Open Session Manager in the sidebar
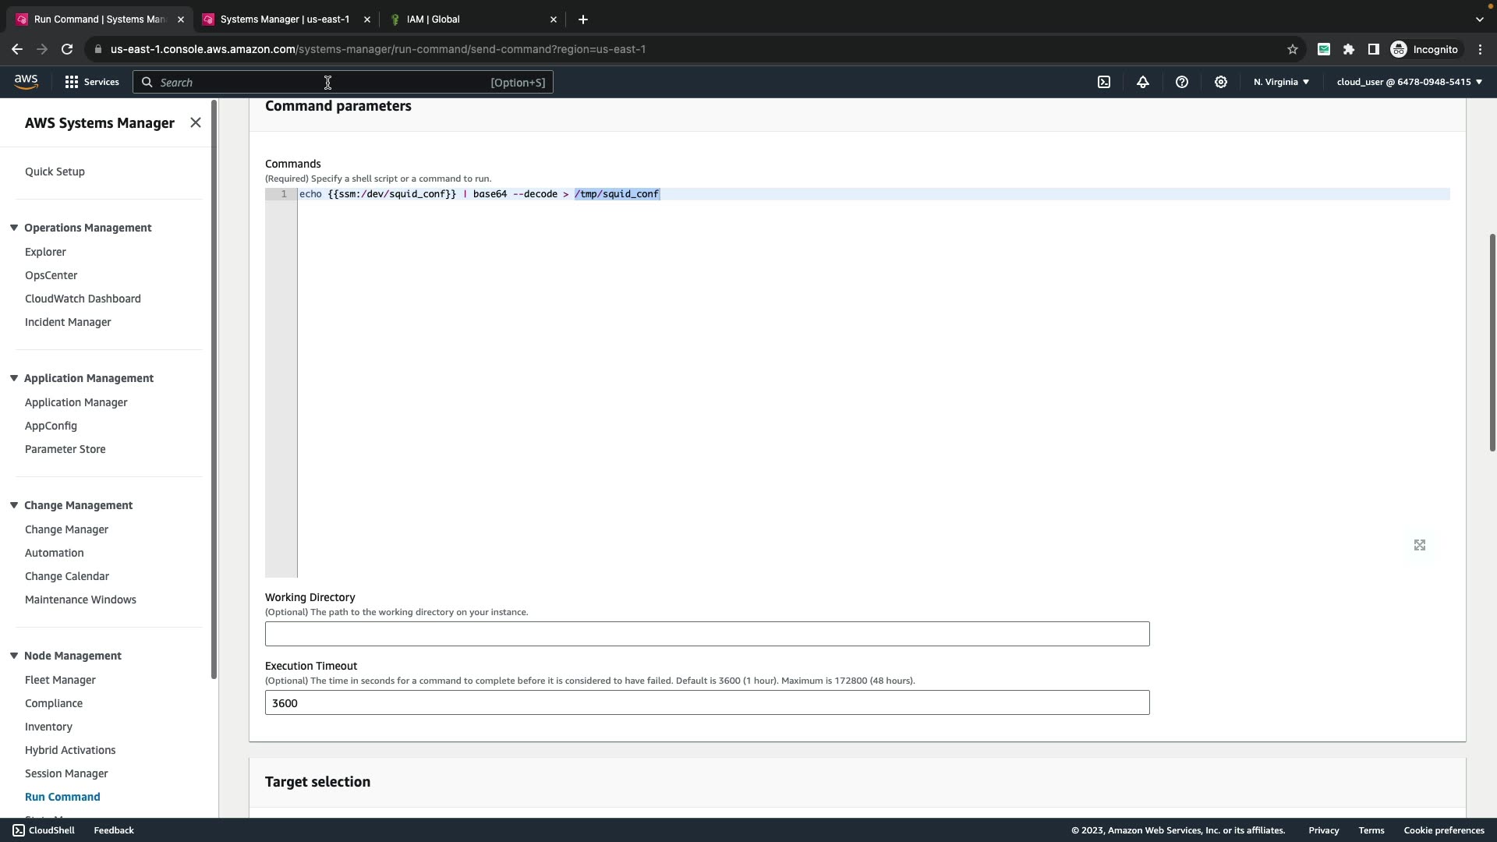Viewport: 1497px width, 842px height. pos(66,773)
